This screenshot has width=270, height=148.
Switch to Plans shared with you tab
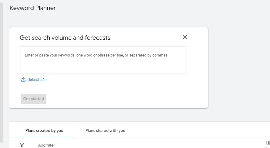click(105, 131)
